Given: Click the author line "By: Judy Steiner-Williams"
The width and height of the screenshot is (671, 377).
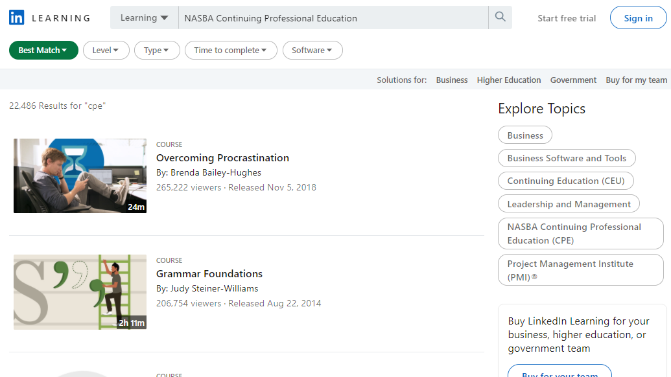Looking at the screenshot, I should (x=207, y=288).
